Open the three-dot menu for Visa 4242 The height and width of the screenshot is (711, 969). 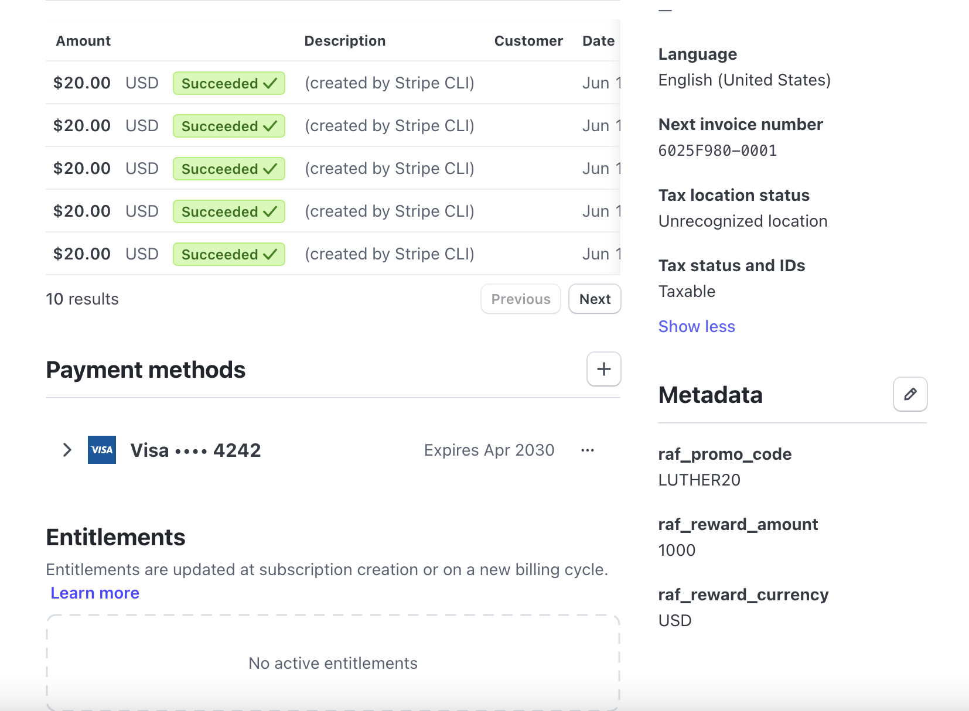588,450
